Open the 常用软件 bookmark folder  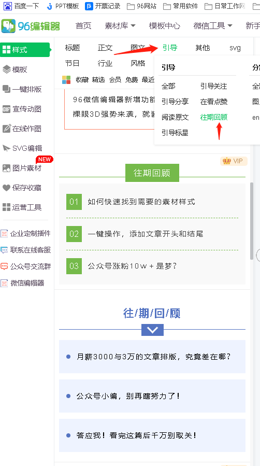180,6
